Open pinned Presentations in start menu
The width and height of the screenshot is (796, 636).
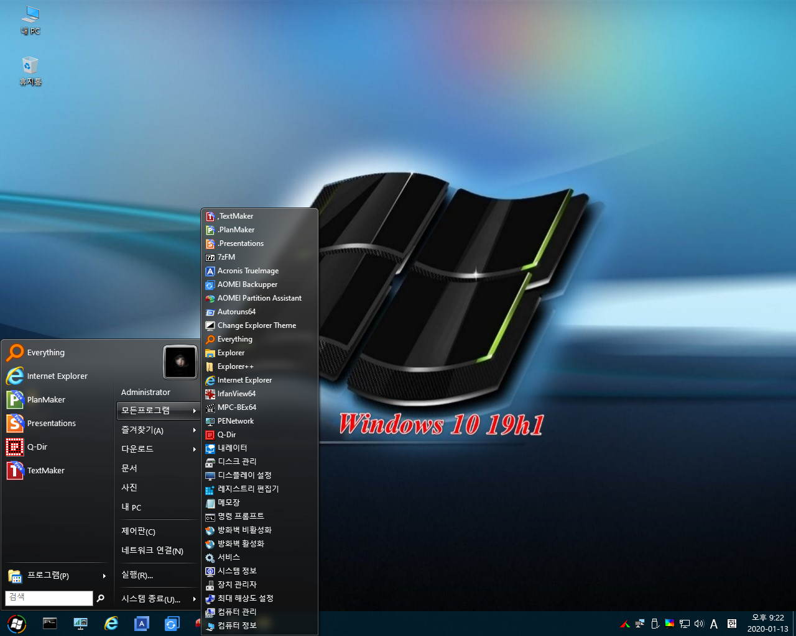coord(58,424)
